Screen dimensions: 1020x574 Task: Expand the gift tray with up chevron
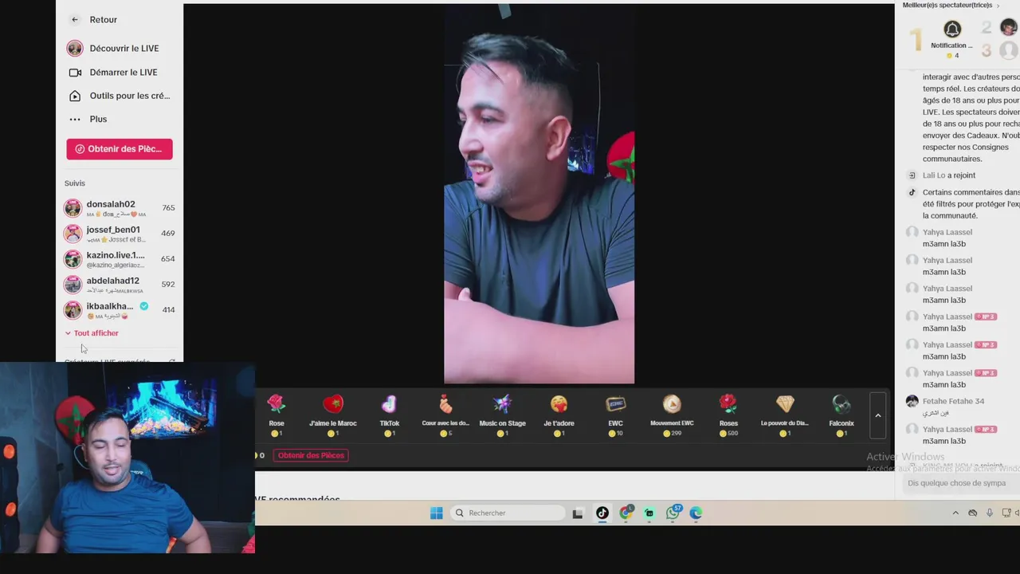tap(878, 415)
